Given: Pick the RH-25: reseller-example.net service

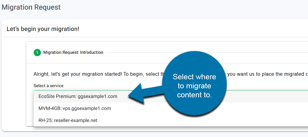Looking at the screenshot, I should [x=68, y=120].
